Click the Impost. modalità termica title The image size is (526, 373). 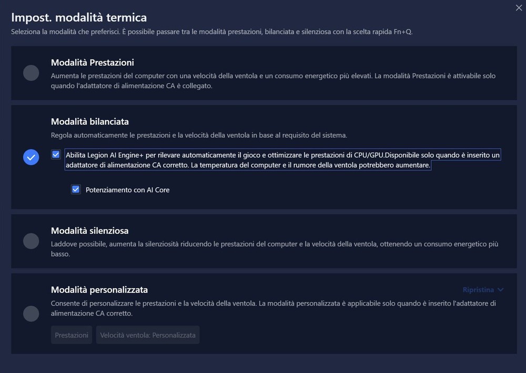(79, 18)
